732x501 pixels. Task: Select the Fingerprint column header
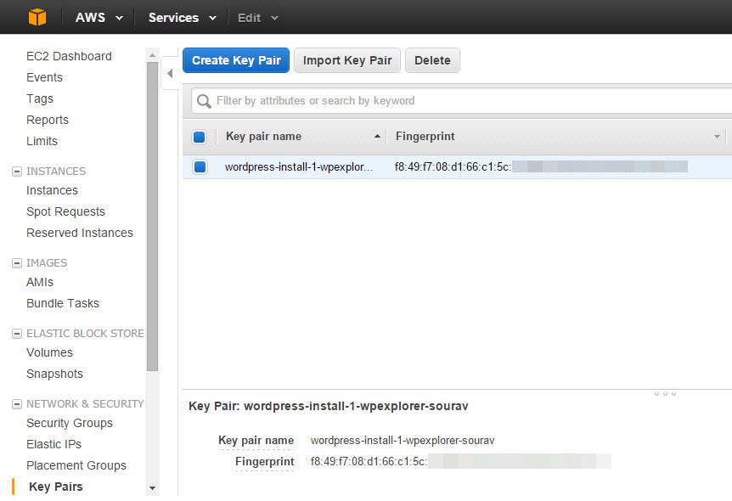425,137
